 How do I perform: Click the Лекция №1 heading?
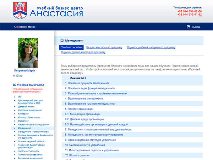[x=78, y=78]
